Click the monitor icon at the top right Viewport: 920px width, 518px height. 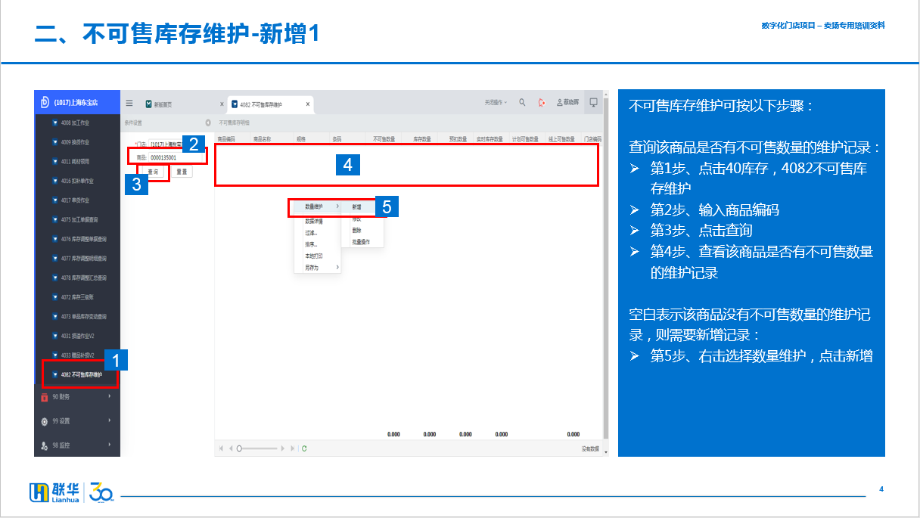594,102
